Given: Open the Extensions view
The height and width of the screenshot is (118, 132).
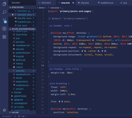Looking at the screenshot, I should click(x=4, y=37).
